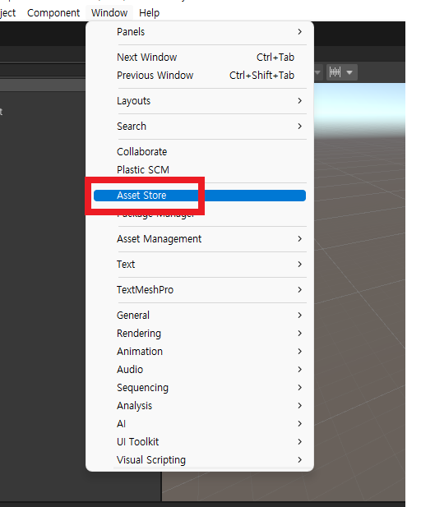Image resolution: width=421 pixels, height=507 pixels.
Task: Select Plastic SCM menu entry
Action: point(200,170)
